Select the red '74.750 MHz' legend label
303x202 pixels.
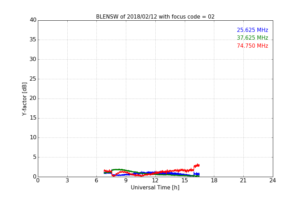click(x=252, y=46)
